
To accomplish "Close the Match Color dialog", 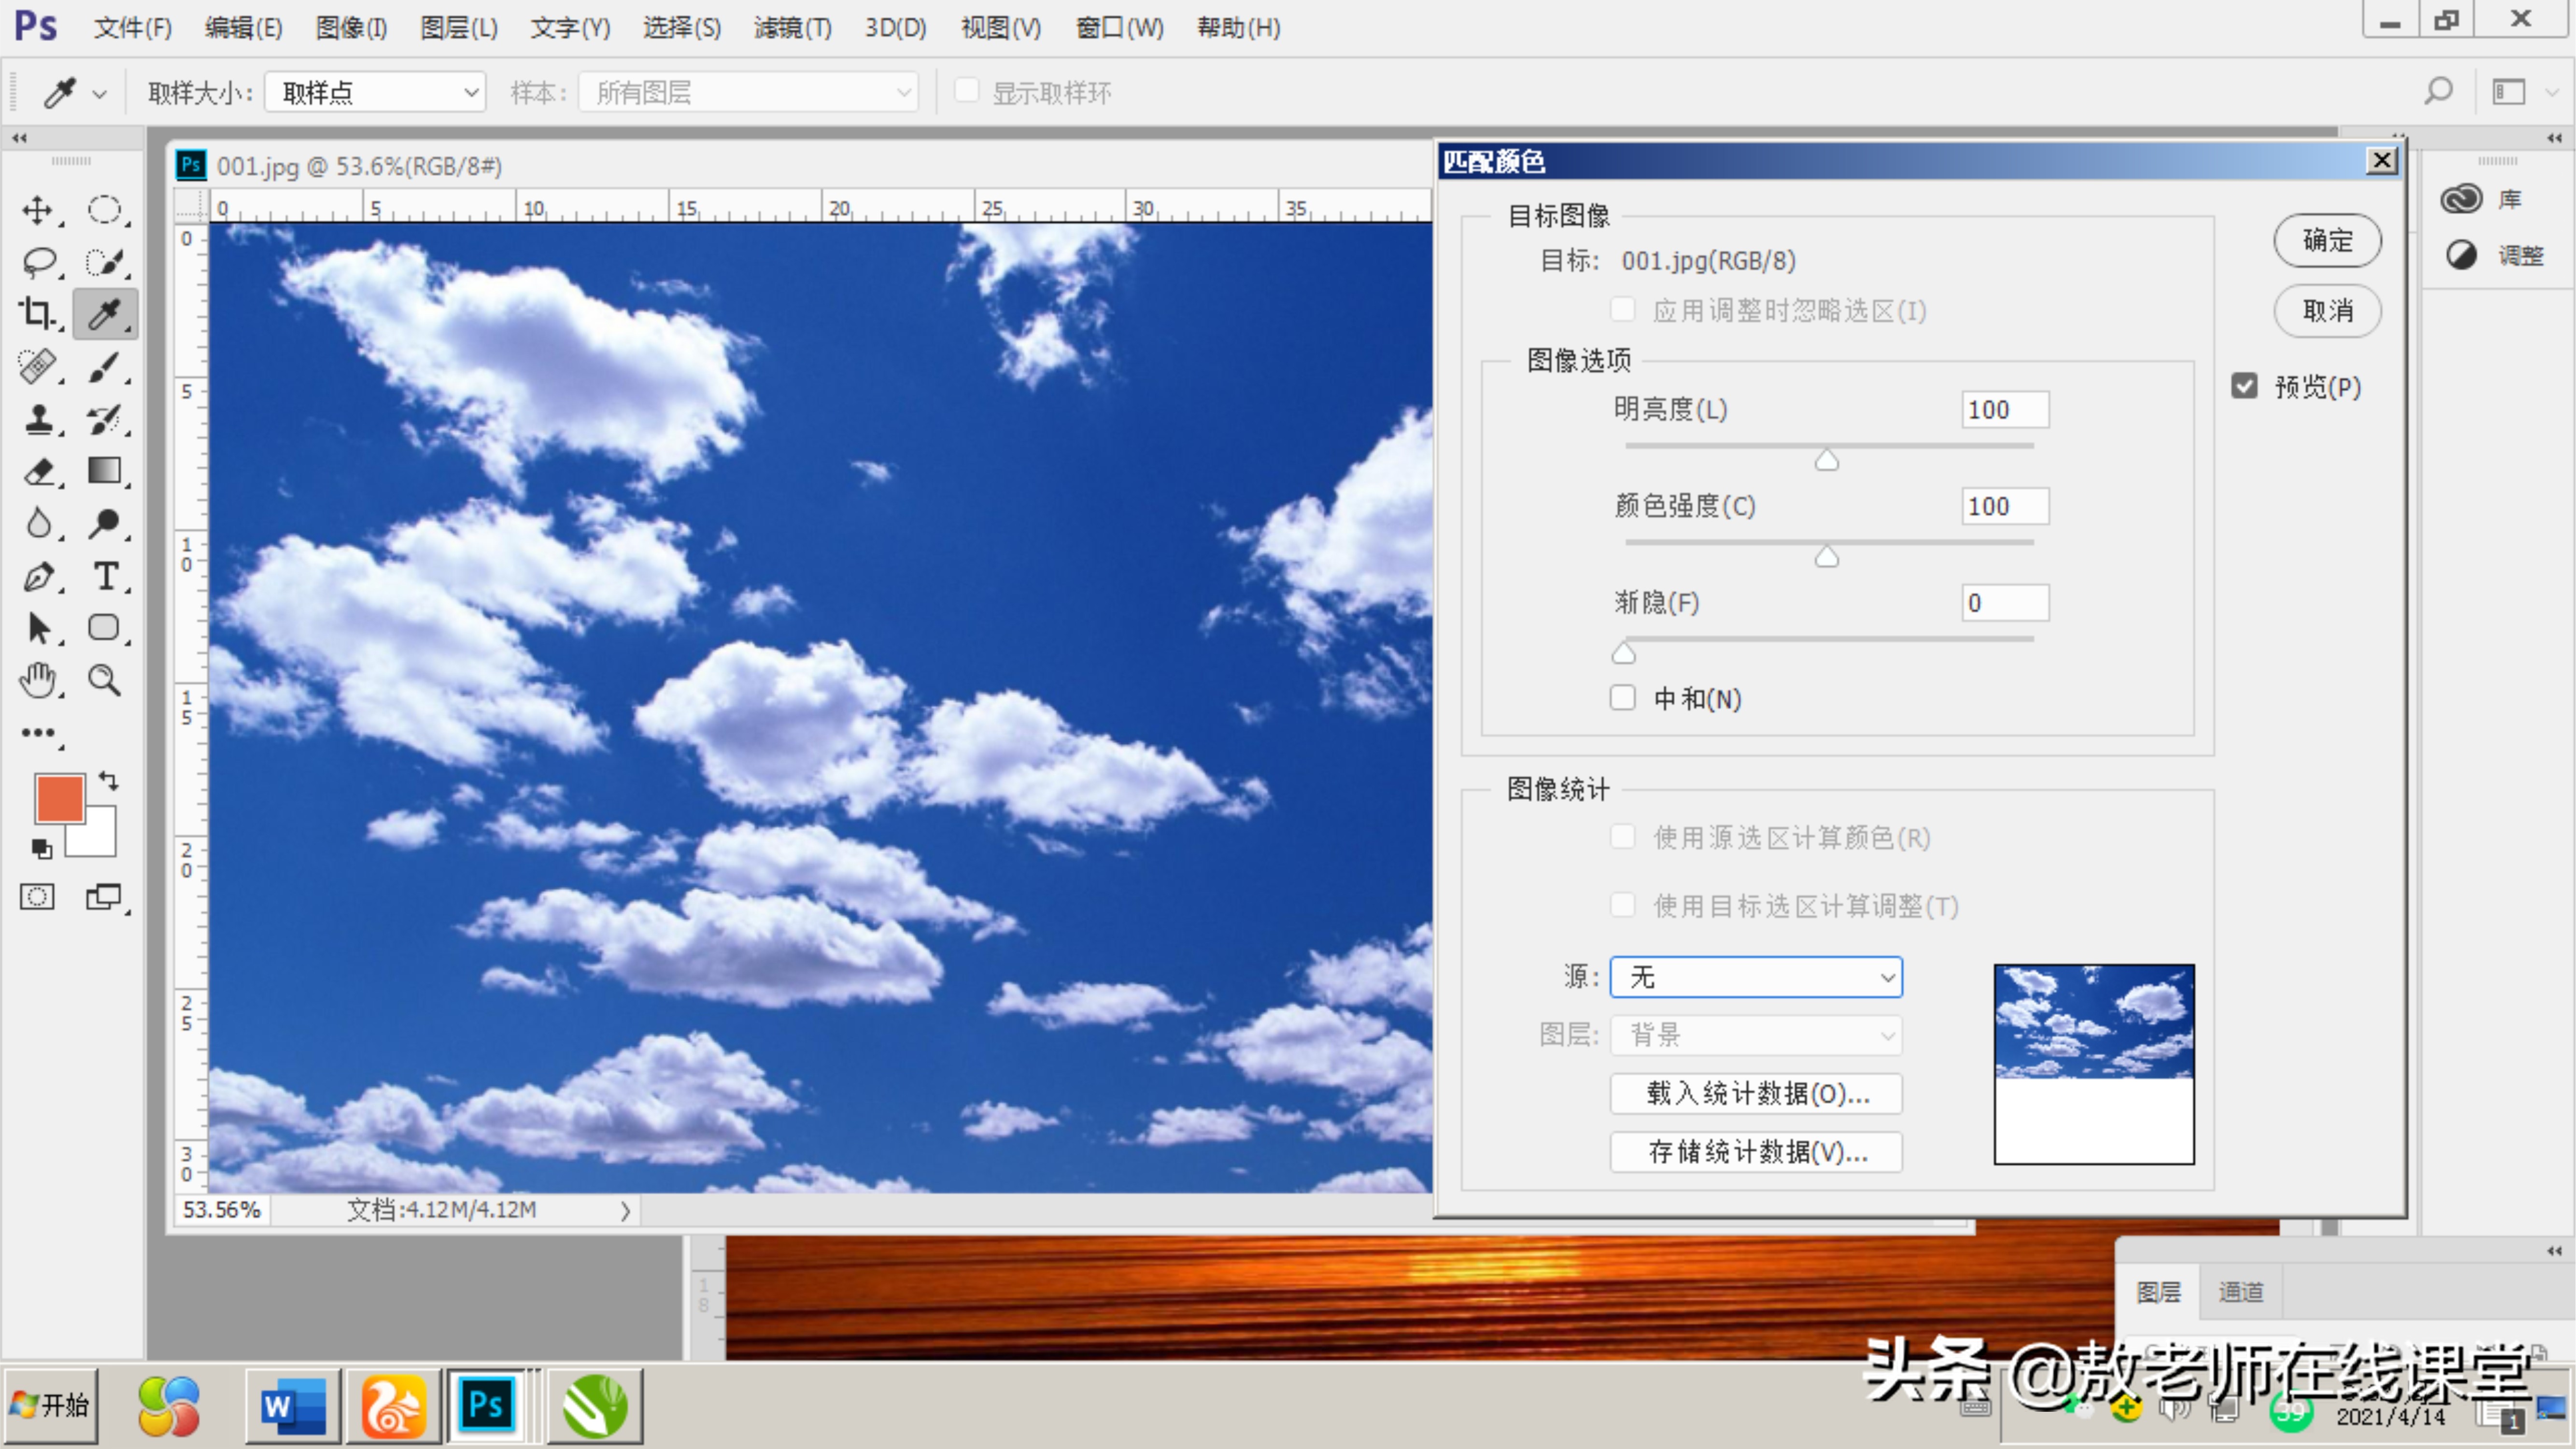I will click(2382, 160).
